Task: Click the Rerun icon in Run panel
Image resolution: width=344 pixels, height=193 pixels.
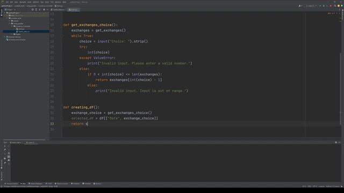Action: tap(5, 146)
